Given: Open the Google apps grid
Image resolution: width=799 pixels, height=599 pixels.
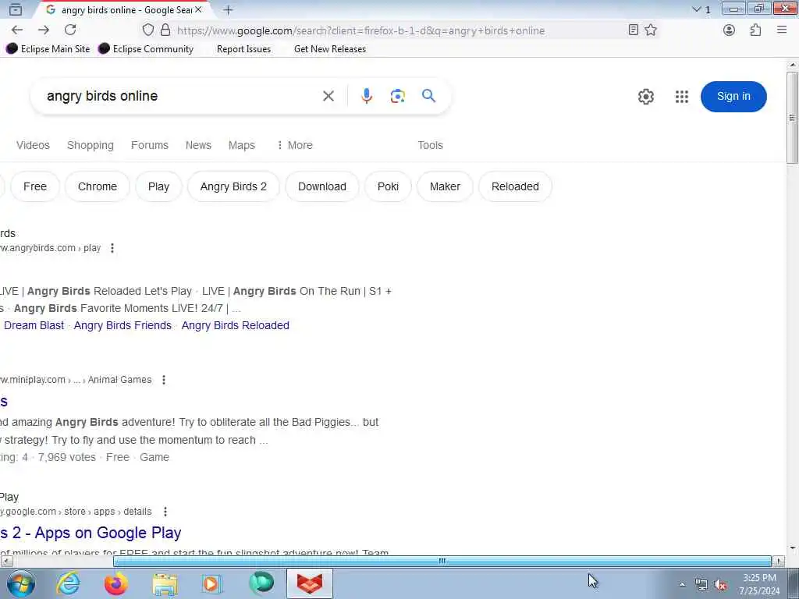Looking at the screenshot, I should click(x=682, y=96).
